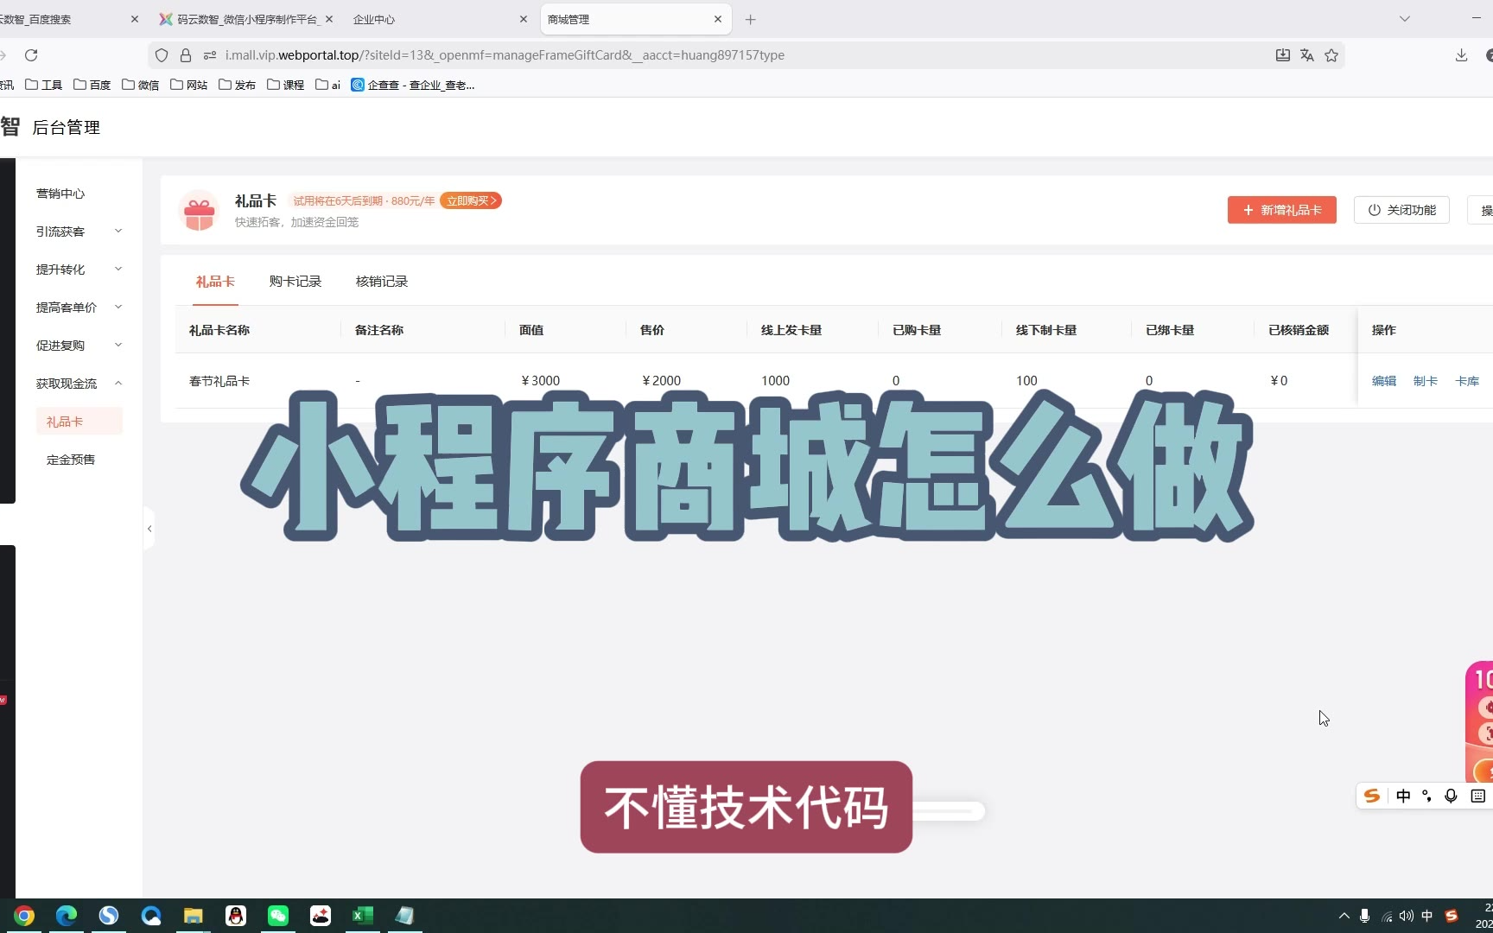Collapse the left sidebar with the arrow handle
The height and width of the screenshot is (933, 1493).
point(149,529)
